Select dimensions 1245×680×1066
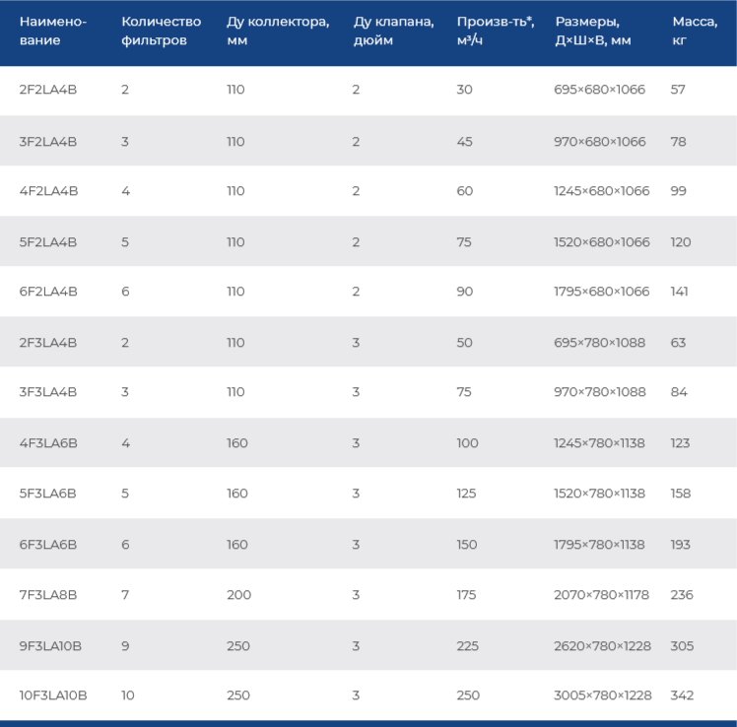The image size is (737, 727). coord(601,191)
